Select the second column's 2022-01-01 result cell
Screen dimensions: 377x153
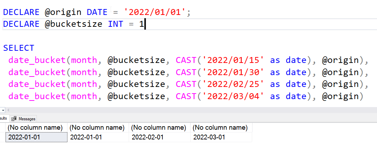(x=98, y=137)
